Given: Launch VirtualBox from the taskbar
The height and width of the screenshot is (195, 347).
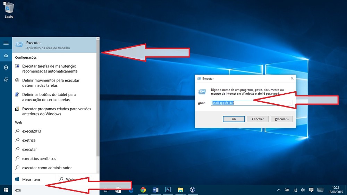Looking at the screenshot, I should pyautogui.click(x=192, y=190).
